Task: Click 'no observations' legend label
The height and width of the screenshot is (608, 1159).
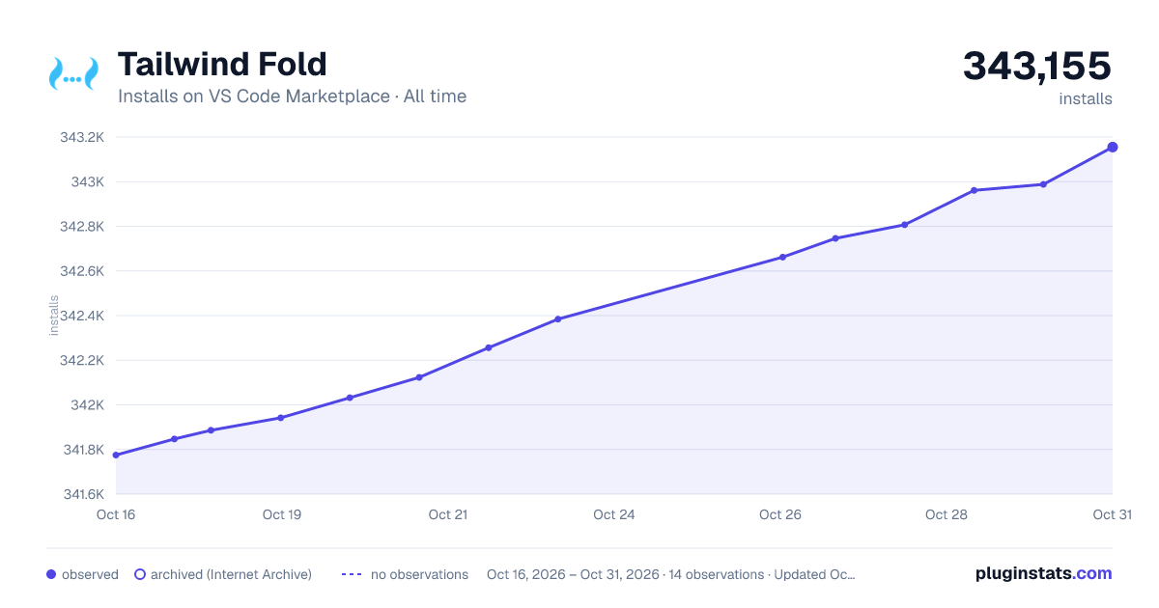Action: [419, 574]
